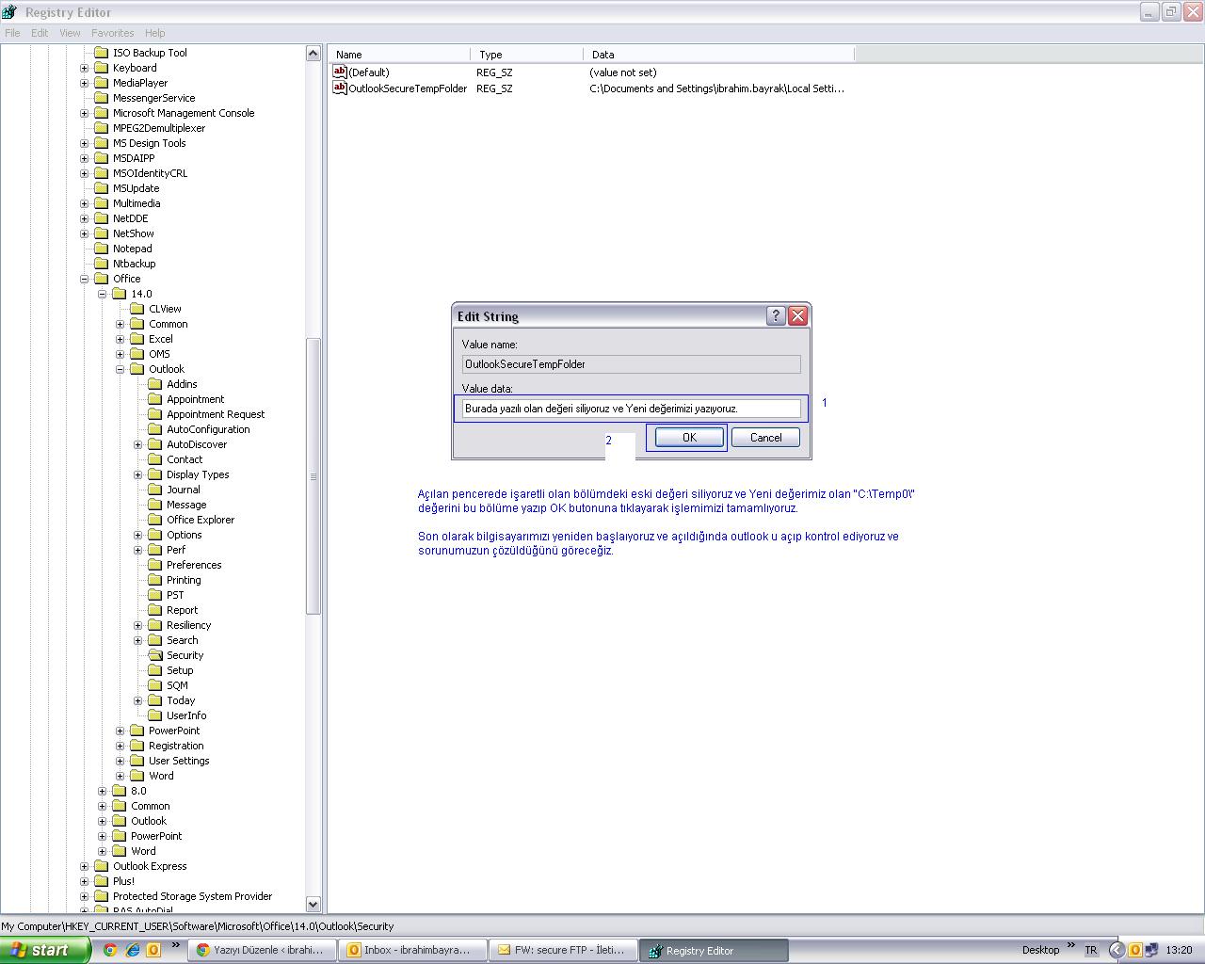Click the ISO Backup Tool folder icon

[102, 53]
